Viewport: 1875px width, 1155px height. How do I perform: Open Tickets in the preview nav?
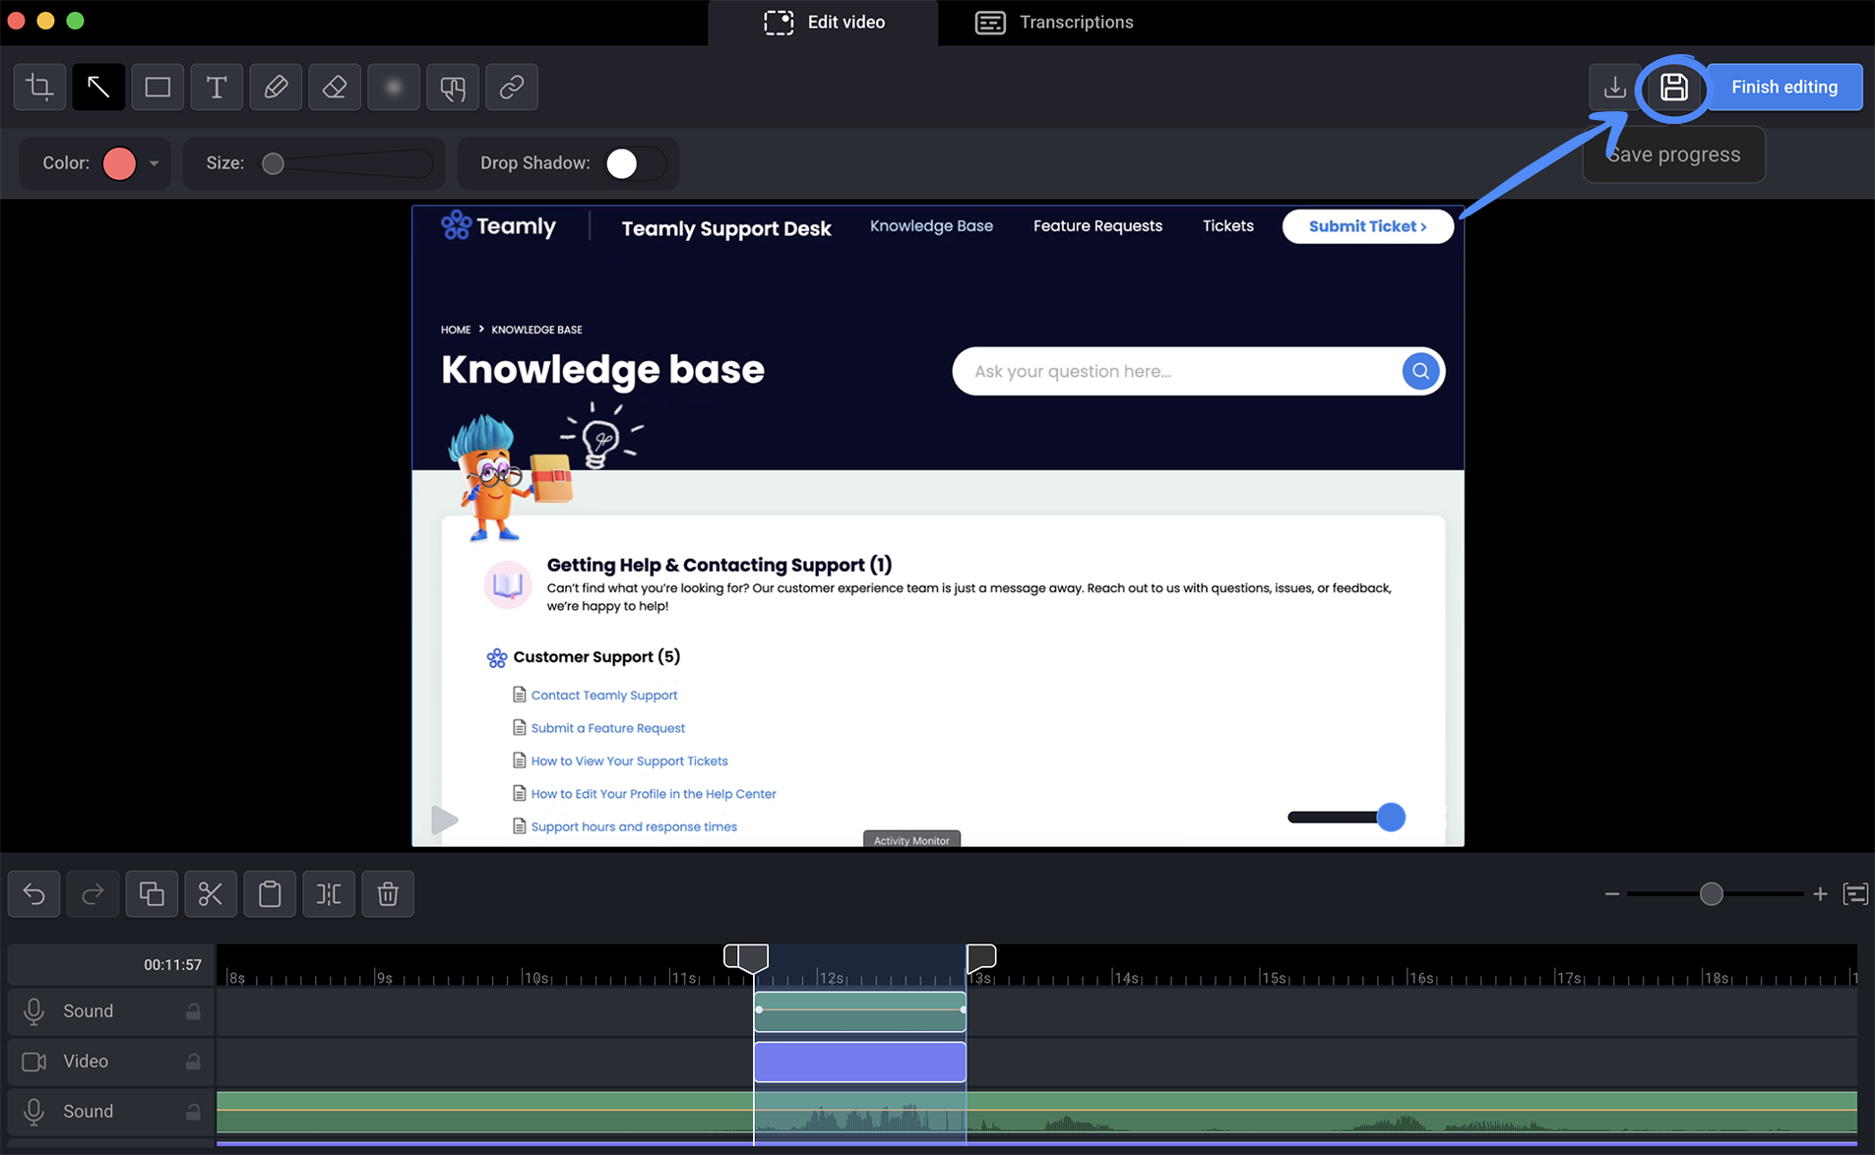pyautogui.click(x=1227, y=226)
